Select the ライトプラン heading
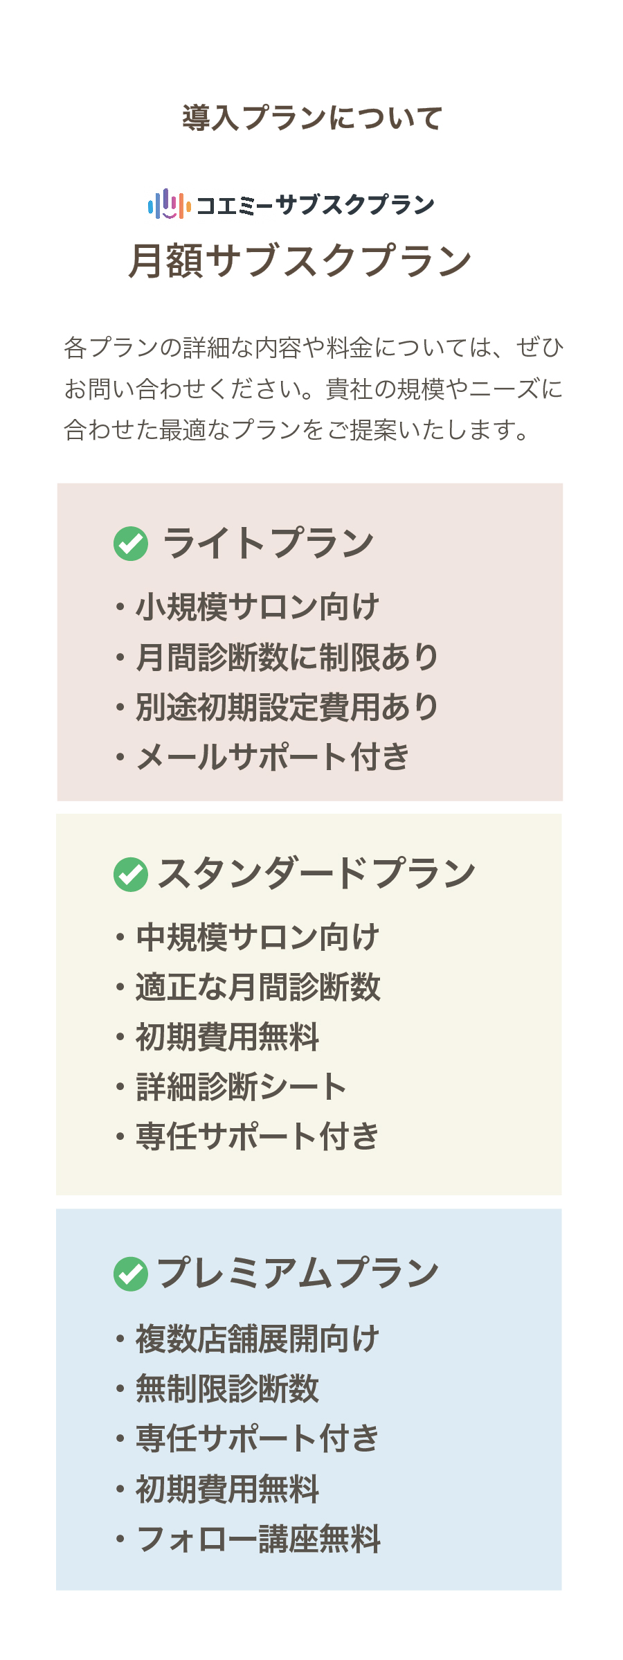 tap(268, 543)
